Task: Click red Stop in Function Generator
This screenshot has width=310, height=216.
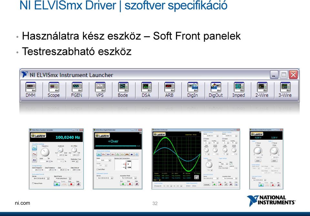Action: tap(71, 184)
